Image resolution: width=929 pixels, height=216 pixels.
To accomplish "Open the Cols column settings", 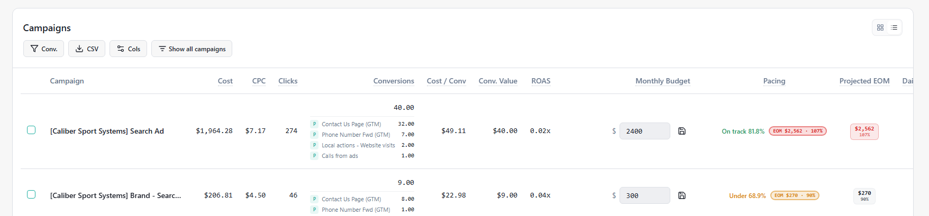I will tap(128, 49).
